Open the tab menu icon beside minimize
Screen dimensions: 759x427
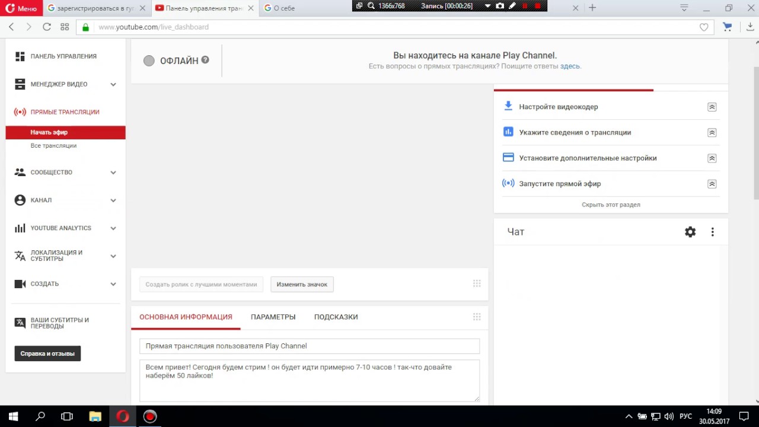[684, 8]
